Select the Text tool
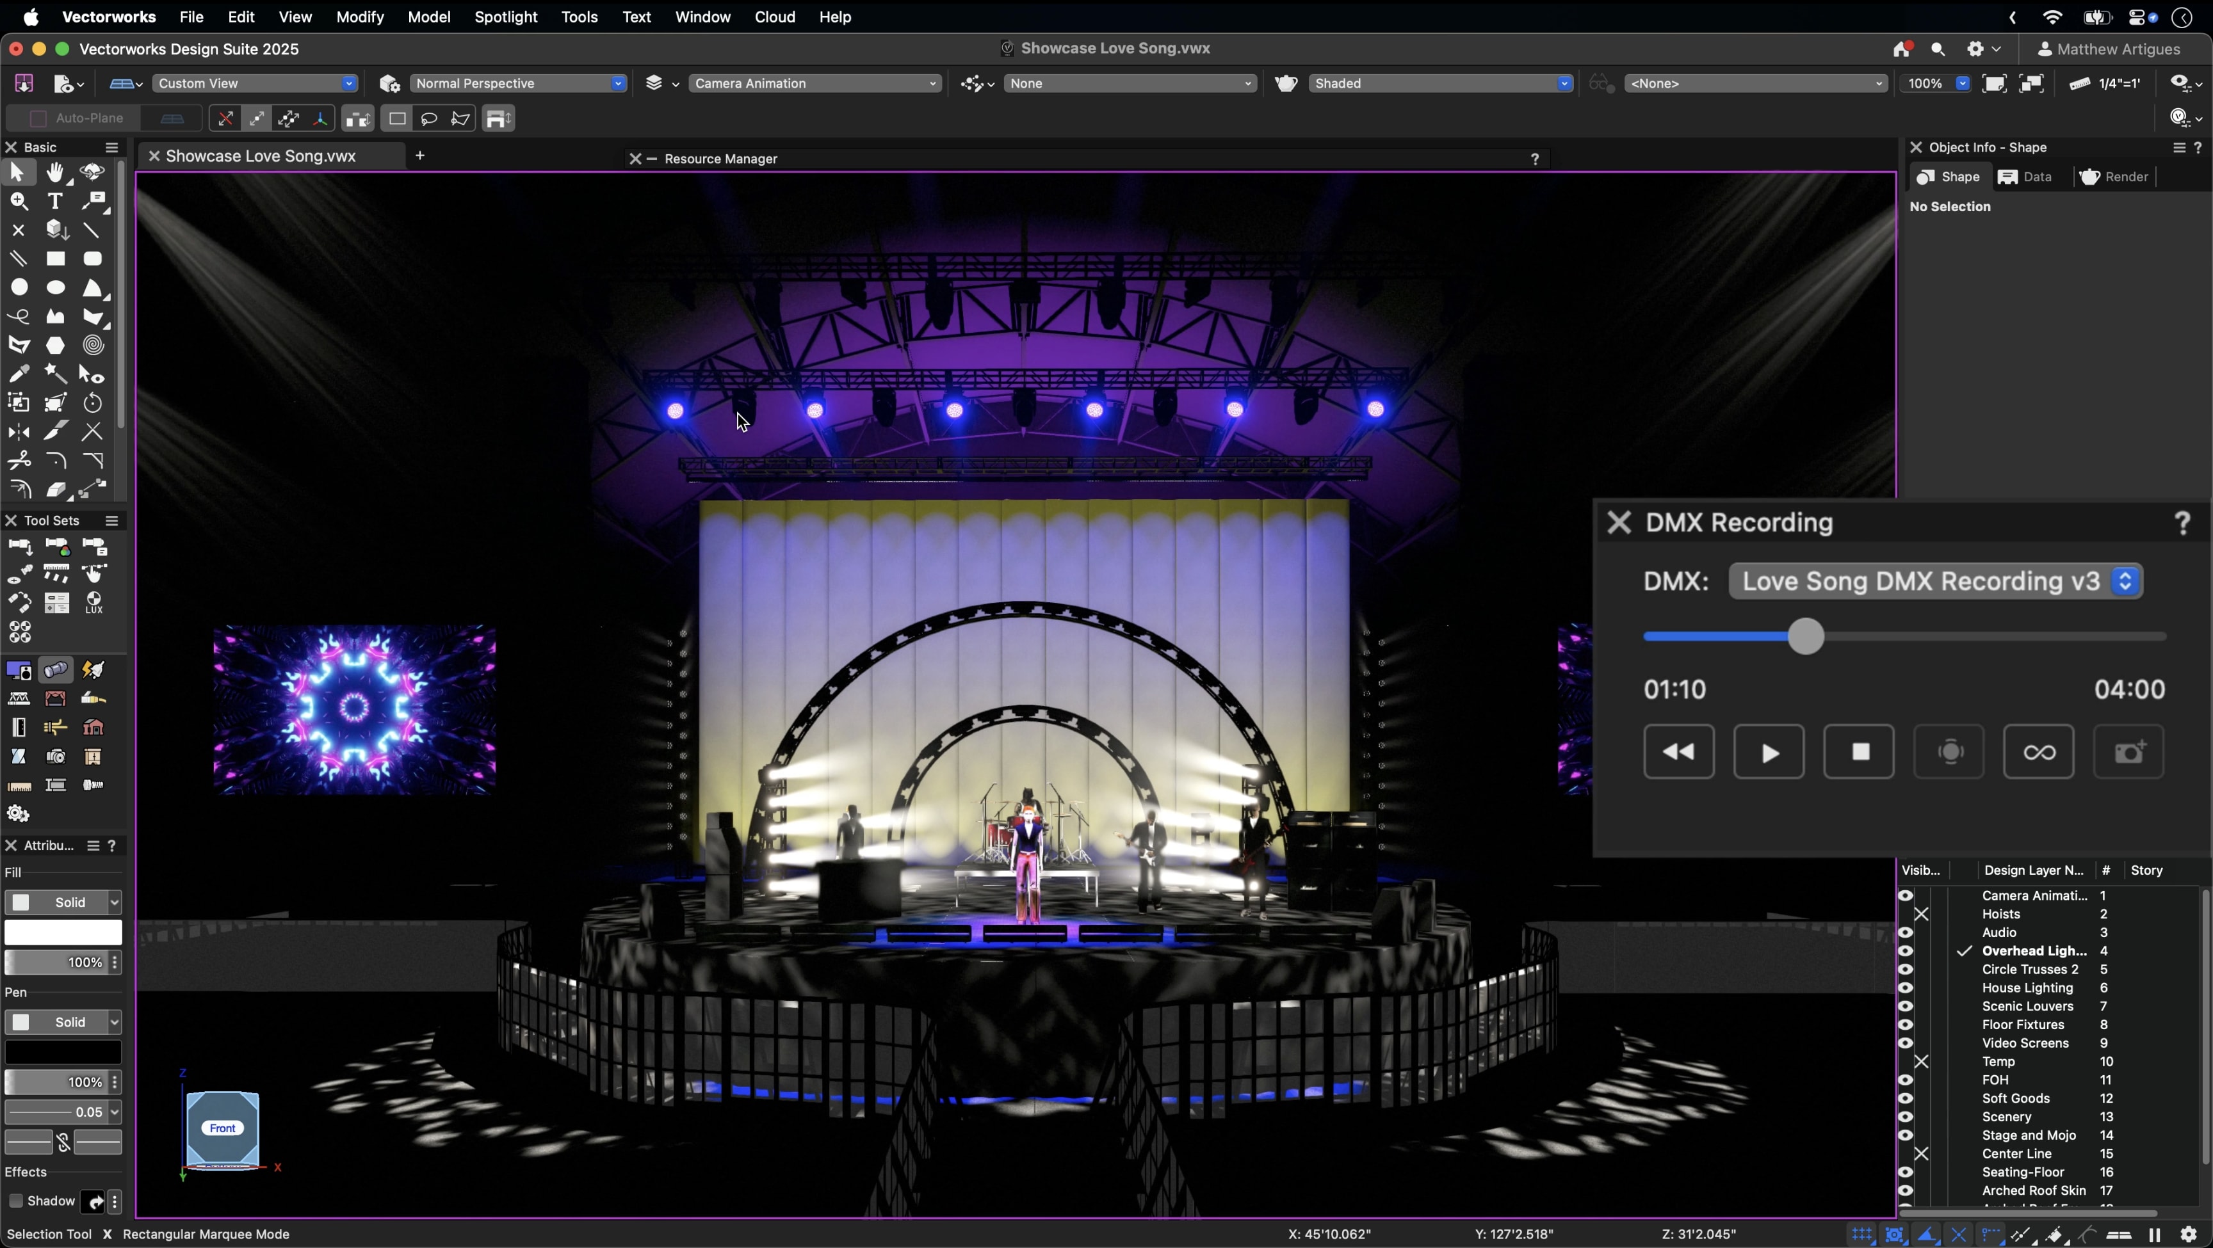 56,201
